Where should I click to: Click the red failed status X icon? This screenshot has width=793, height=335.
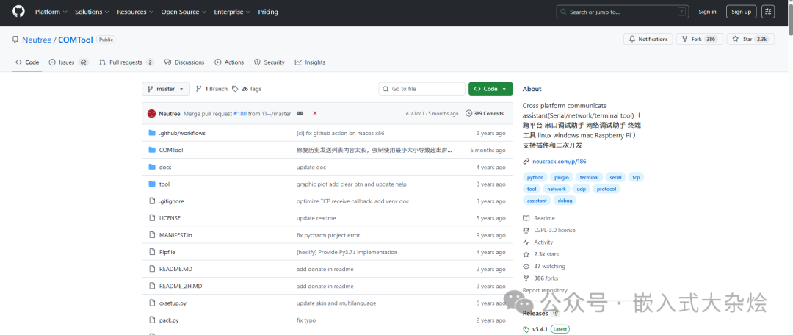[314, 113]
